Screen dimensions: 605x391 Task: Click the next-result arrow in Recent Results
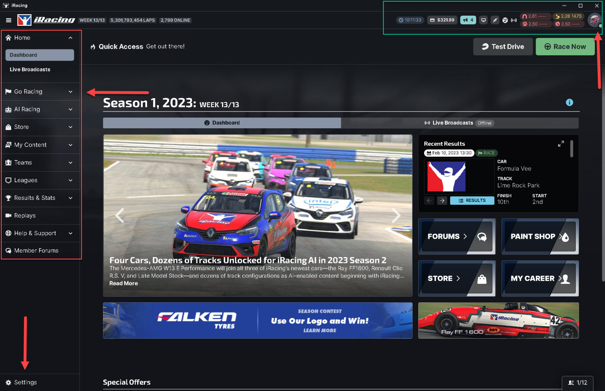click(442, 200)
